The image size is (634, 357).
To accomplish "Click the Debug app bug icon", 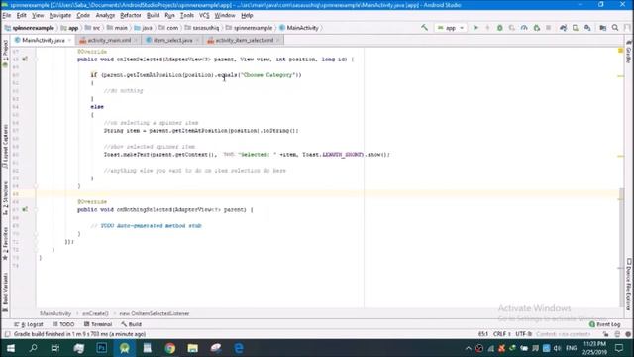I will coord(499,28).
